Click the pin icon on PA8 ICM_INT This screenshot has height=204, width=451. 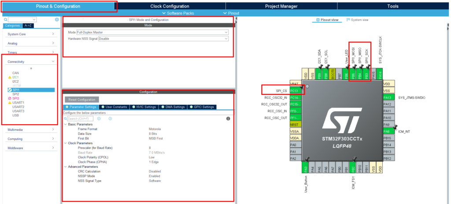point(395,126)
